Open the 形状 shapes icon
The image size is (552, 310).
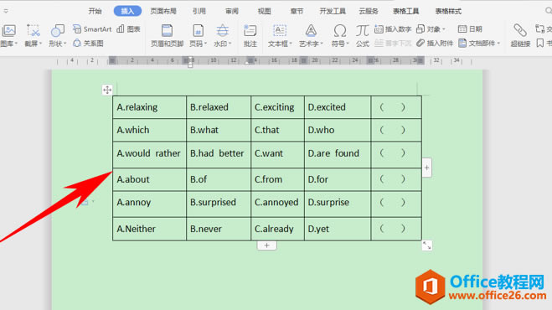58,31
